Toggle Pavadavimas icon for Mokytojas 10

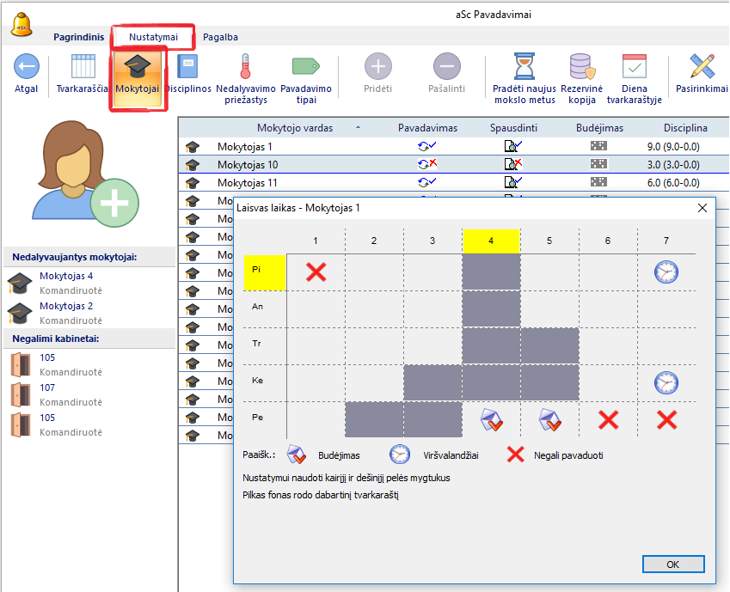coord(426,164)
